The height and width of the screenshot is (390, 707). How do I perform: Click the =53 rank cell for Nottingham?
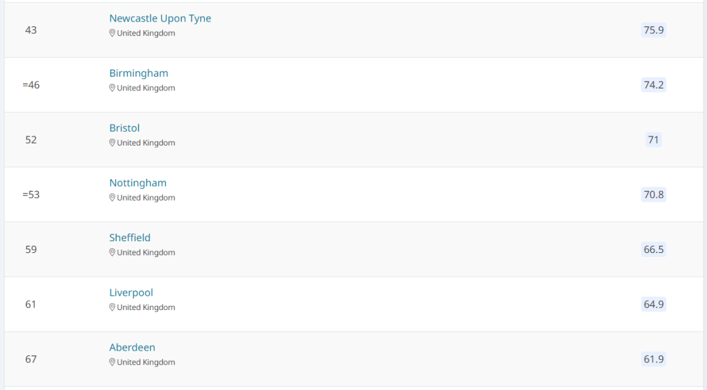(31, 195)
